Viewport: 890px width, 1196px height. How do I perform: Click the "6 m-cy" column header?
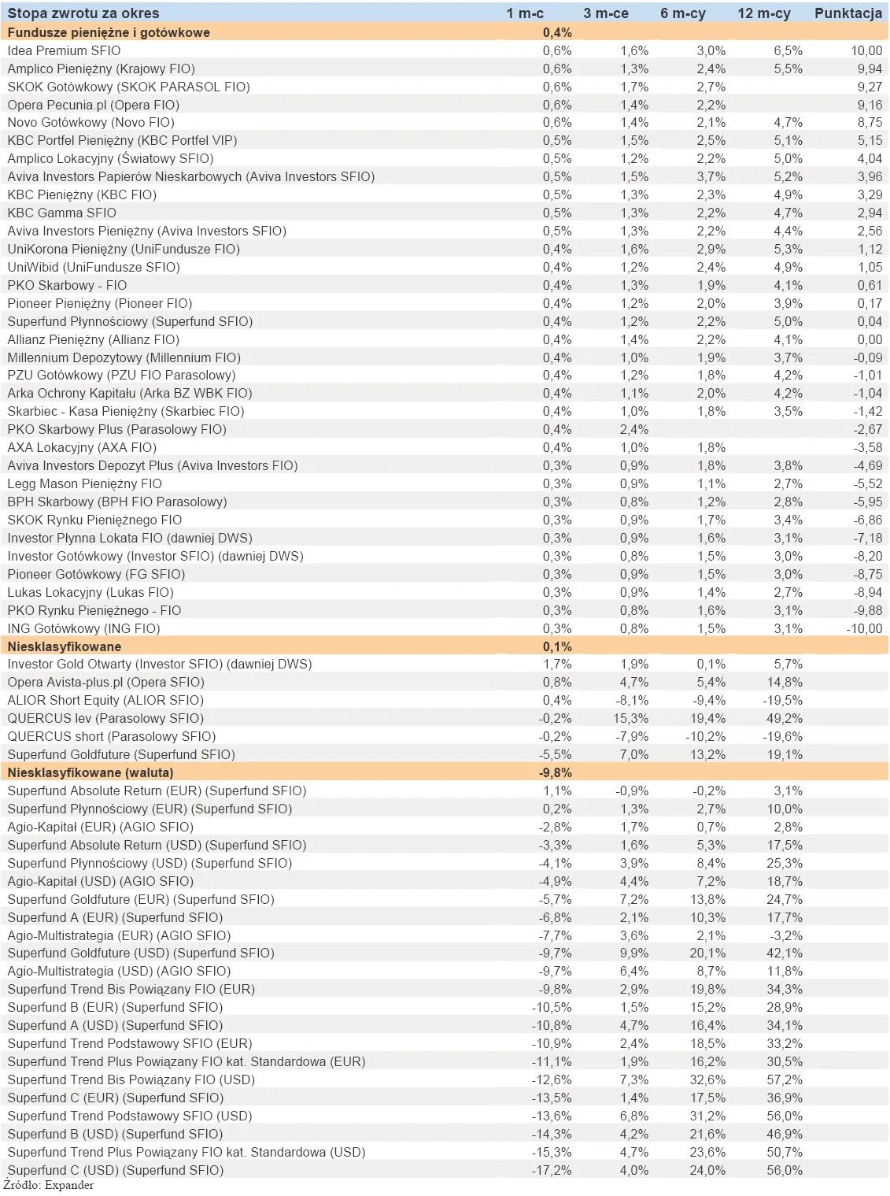(x=683, y=13)
